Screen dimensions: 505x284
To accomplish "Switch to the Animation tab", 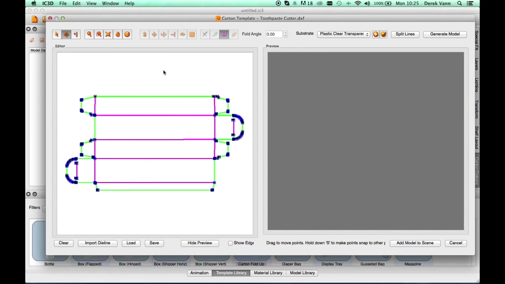I will (199, 273).
